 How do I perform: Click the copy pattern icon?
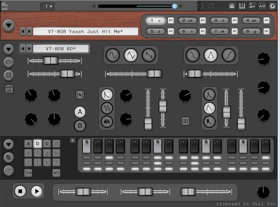click(9, 157)
